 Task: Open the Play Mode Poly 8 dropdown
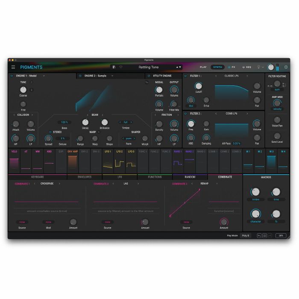246,236
